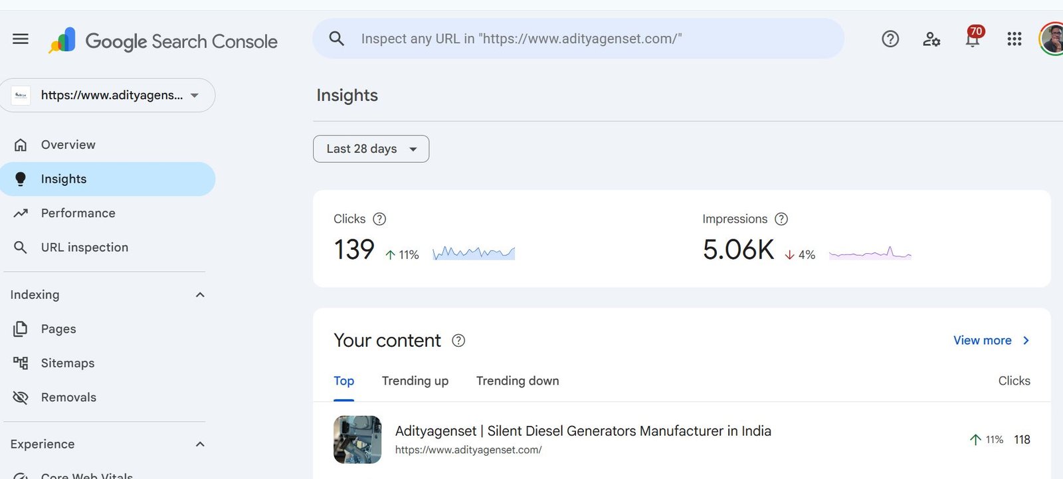This screenshot has width=1063, height=479.
Task: Click the View more link
Action: pos(982,341)
